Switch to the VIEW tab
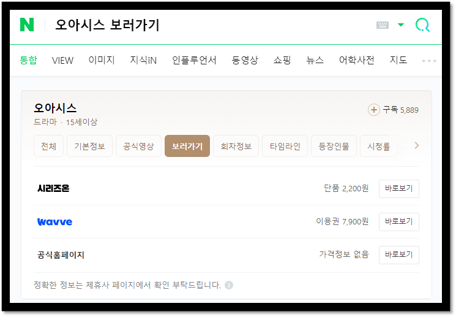This screenshot has height=317, width=456. tap(62, 61)
